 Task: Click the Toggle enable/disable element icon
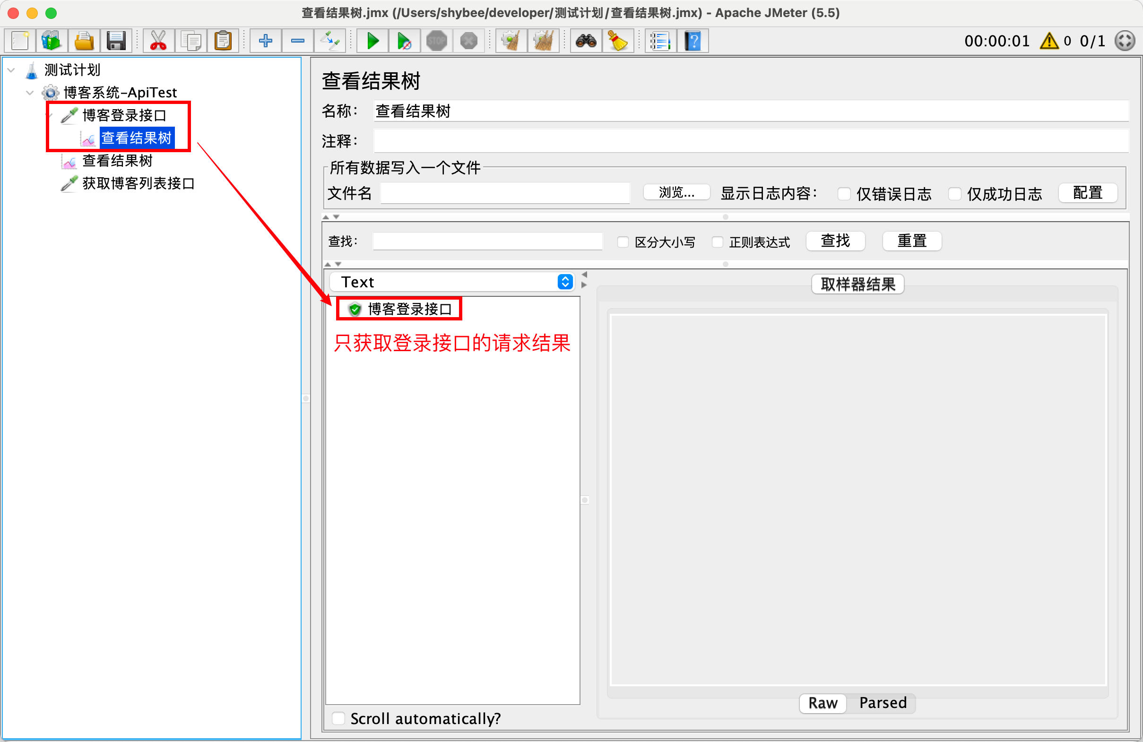click(x=330, y=41)
